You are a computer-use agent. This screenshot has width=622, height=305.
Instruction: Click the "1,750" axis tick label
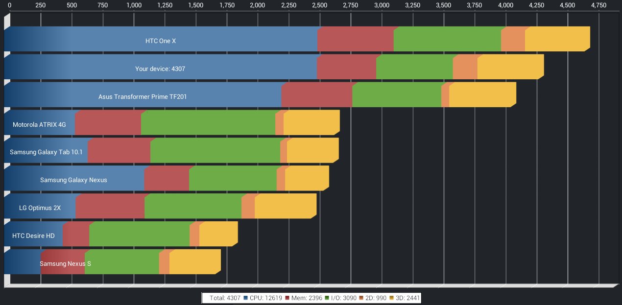227,5
